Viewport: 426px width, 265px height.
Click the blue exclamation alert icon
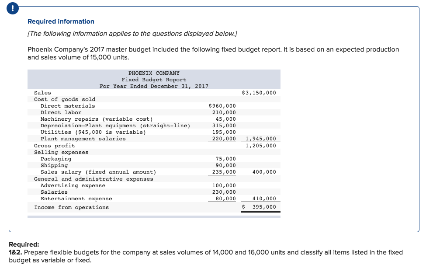tap(13, 8)
